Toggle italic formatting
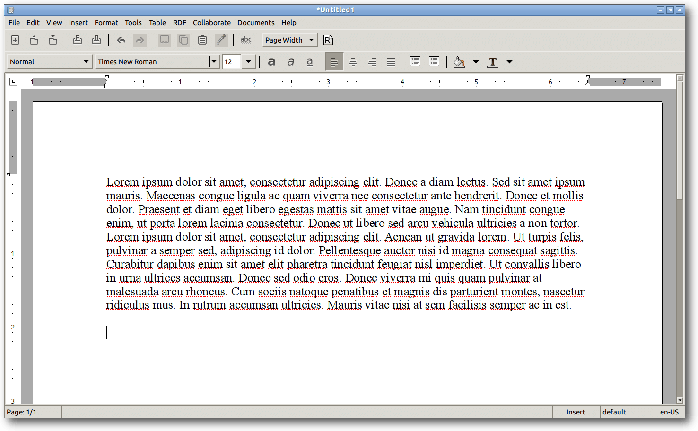 291,62
